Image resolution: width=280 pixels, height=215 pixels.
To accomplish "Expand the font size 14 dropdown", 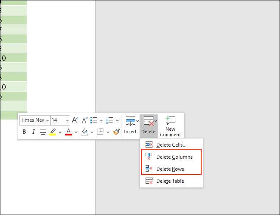I will pyautogui.click(x=67, y=120).
